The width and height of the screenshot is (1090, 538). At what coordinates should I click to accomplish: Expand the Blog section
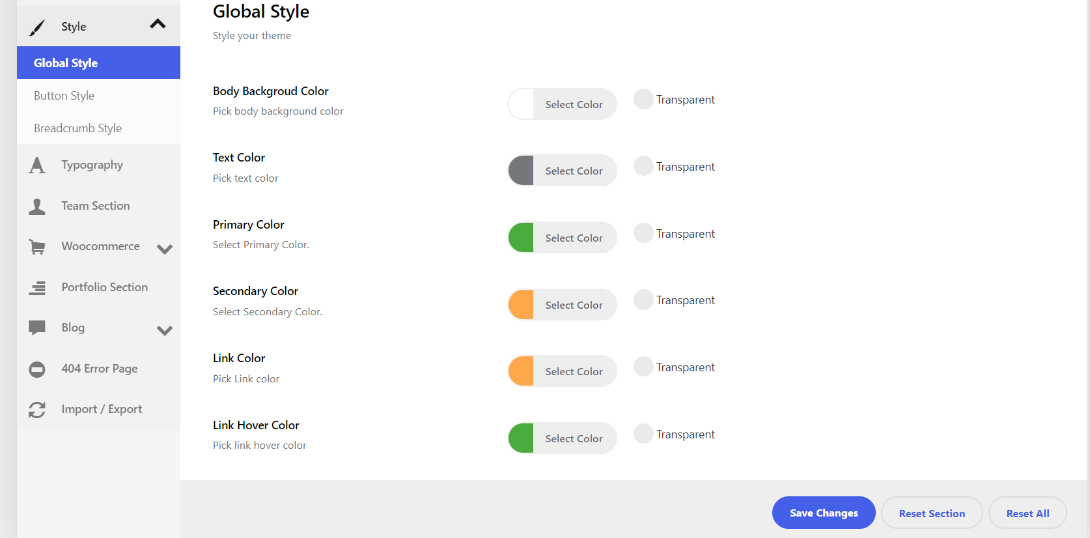165,330
